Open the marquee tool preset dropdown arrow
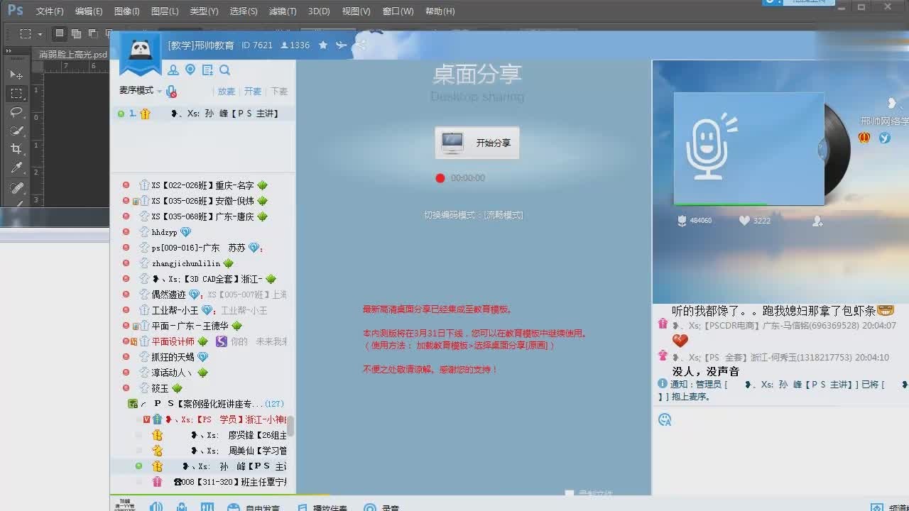This screenshot has height=511, width=909. 40,33
